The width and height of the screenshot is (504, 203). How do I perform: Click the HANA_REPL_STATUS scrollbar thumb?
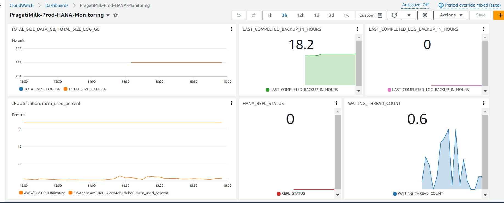pyautogui.click(x=338, y=152)
